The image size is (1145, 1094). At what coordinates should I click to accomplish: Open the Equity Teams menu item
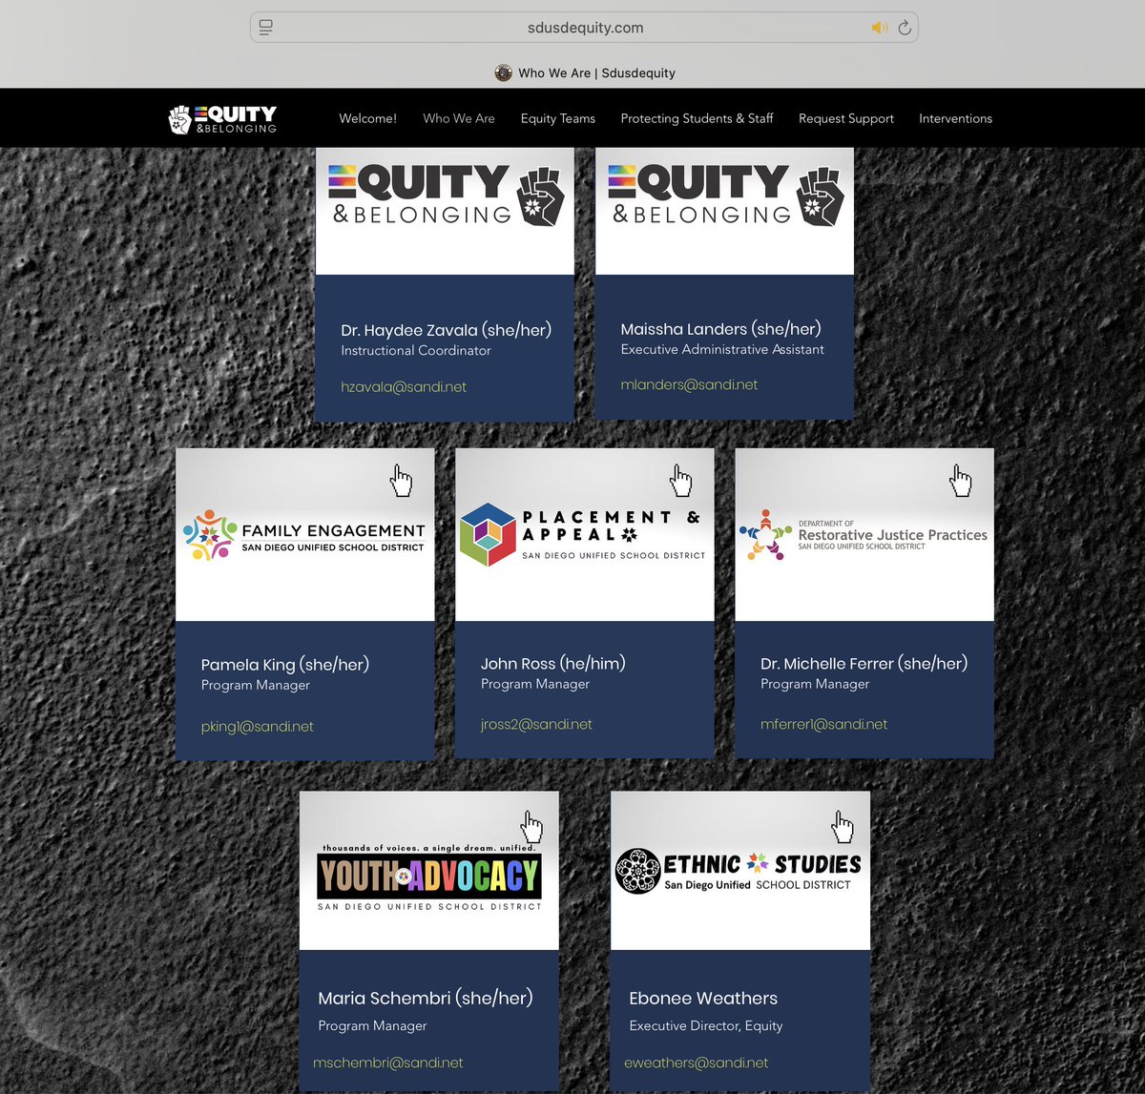(558, 118)
